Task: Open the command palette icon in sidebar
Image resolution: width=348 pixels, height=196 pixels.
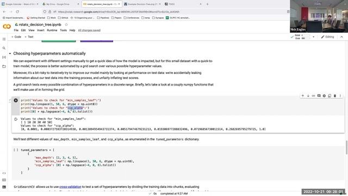Action: [4, 180]
